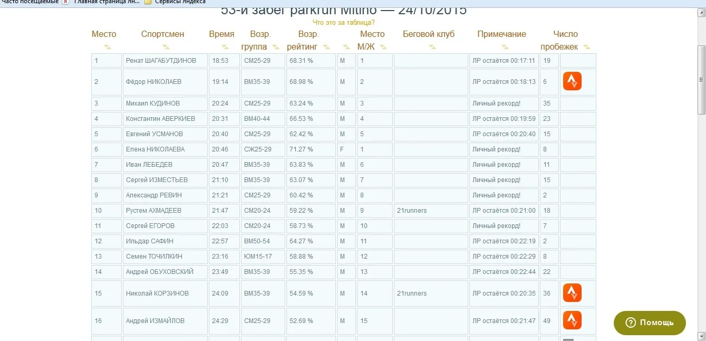
Task: Sort by Возр. группа sort icon
Action: click(x=275, y=47)
